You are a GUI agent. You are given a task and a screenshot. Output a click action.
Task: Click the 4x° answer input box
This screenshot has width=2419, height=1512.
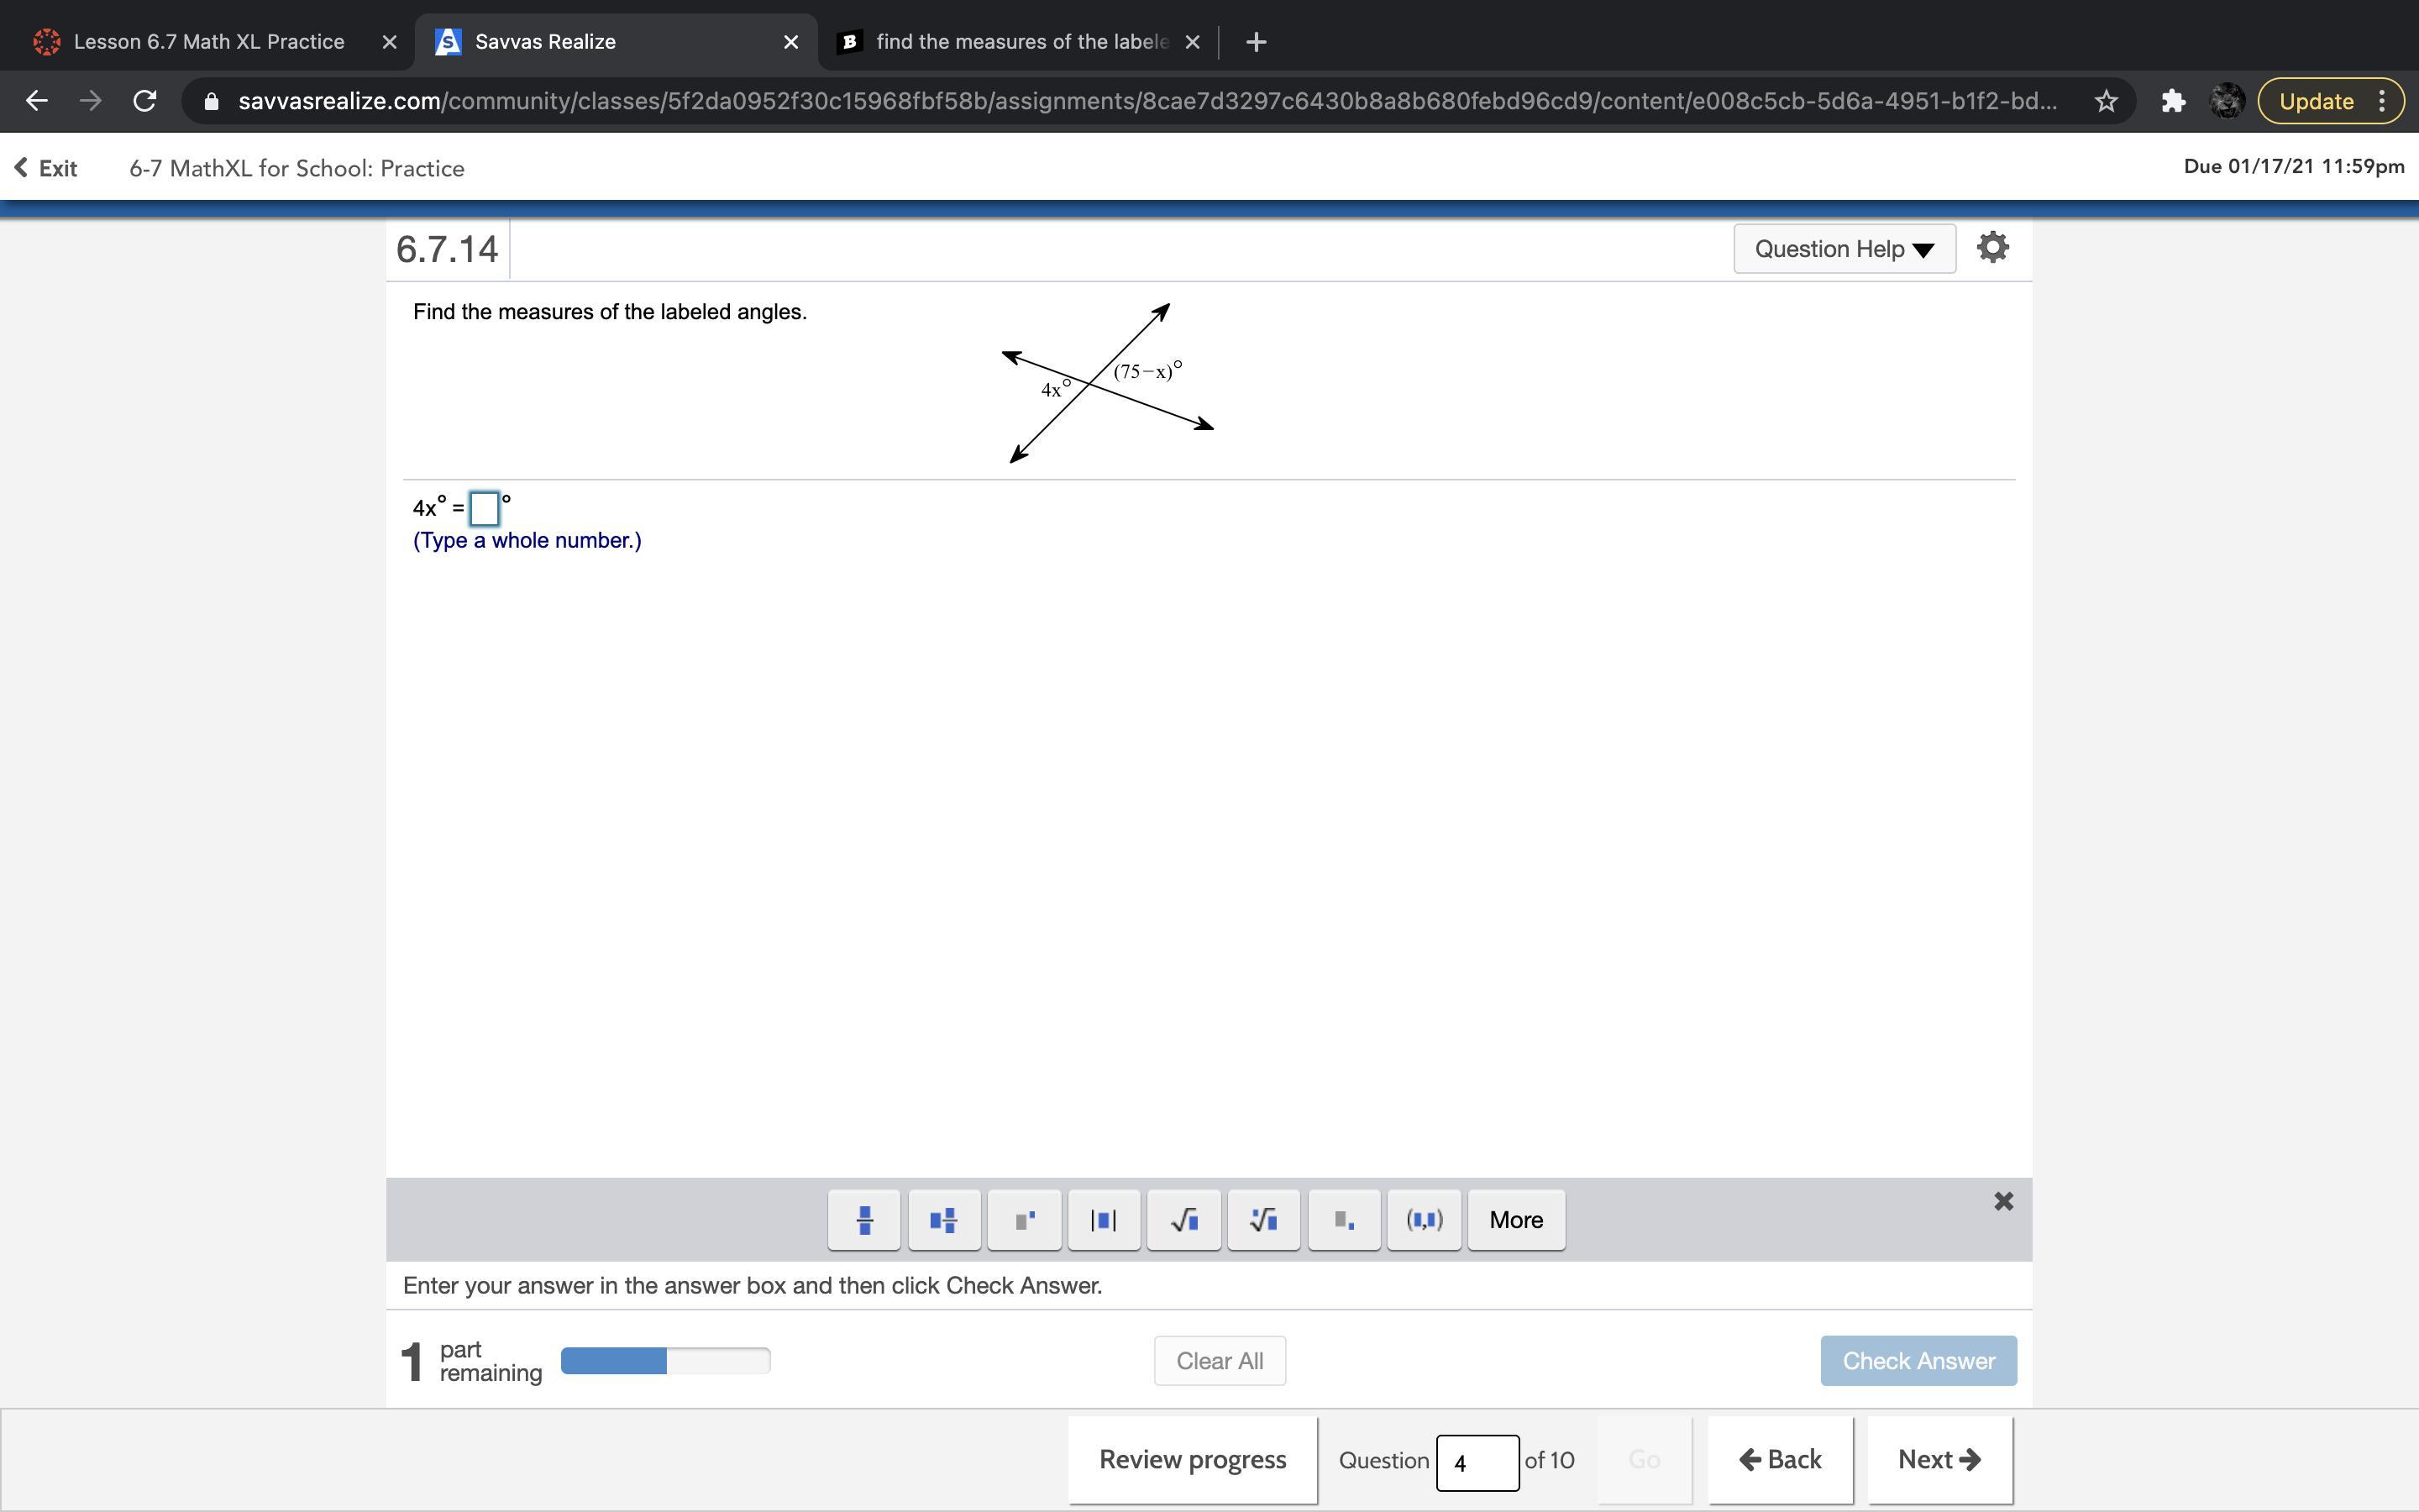pyautogui.click(x=485, y=508)
